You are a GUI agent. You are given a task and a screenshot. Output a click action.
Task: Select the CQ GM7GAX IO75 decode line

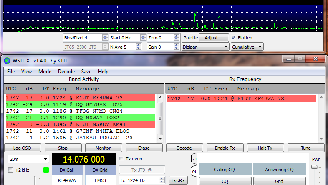pyautogui.click(x=80, y=104)
